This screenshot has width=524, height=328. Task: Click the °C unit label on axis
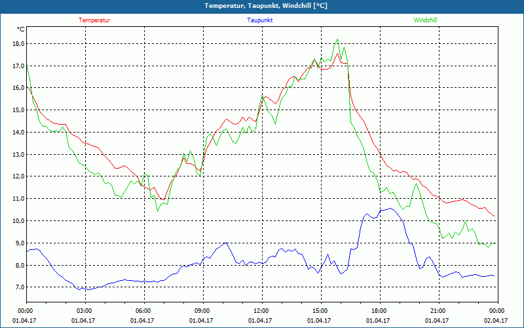[x=20, y=30]
